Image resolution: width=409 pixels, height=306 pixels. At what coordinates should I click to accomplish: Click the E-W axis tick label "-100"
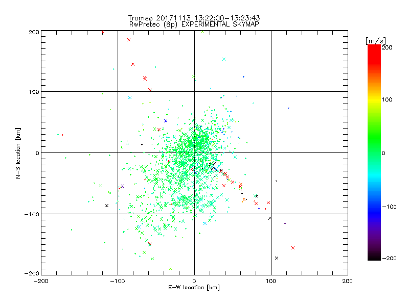click(118, 282)
